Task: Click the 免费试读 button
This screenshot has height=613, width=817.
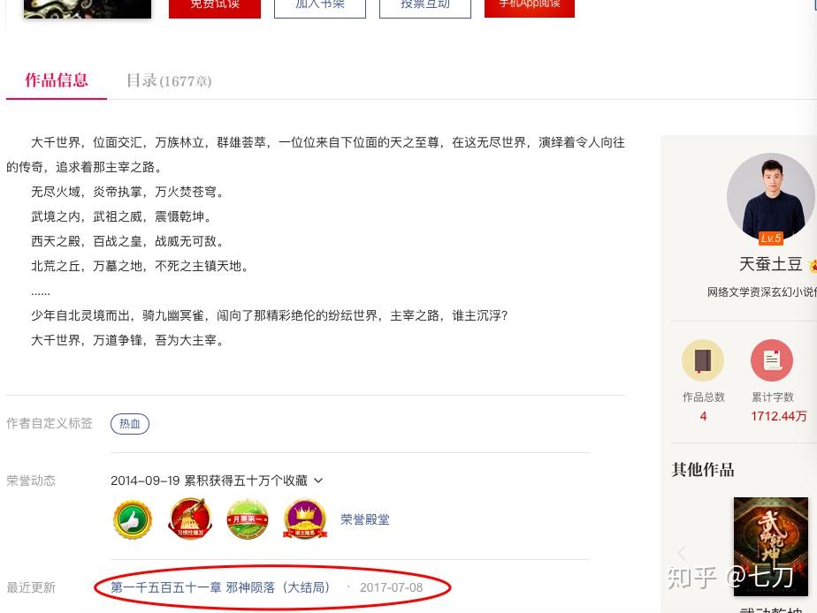Action: (215, 6)
